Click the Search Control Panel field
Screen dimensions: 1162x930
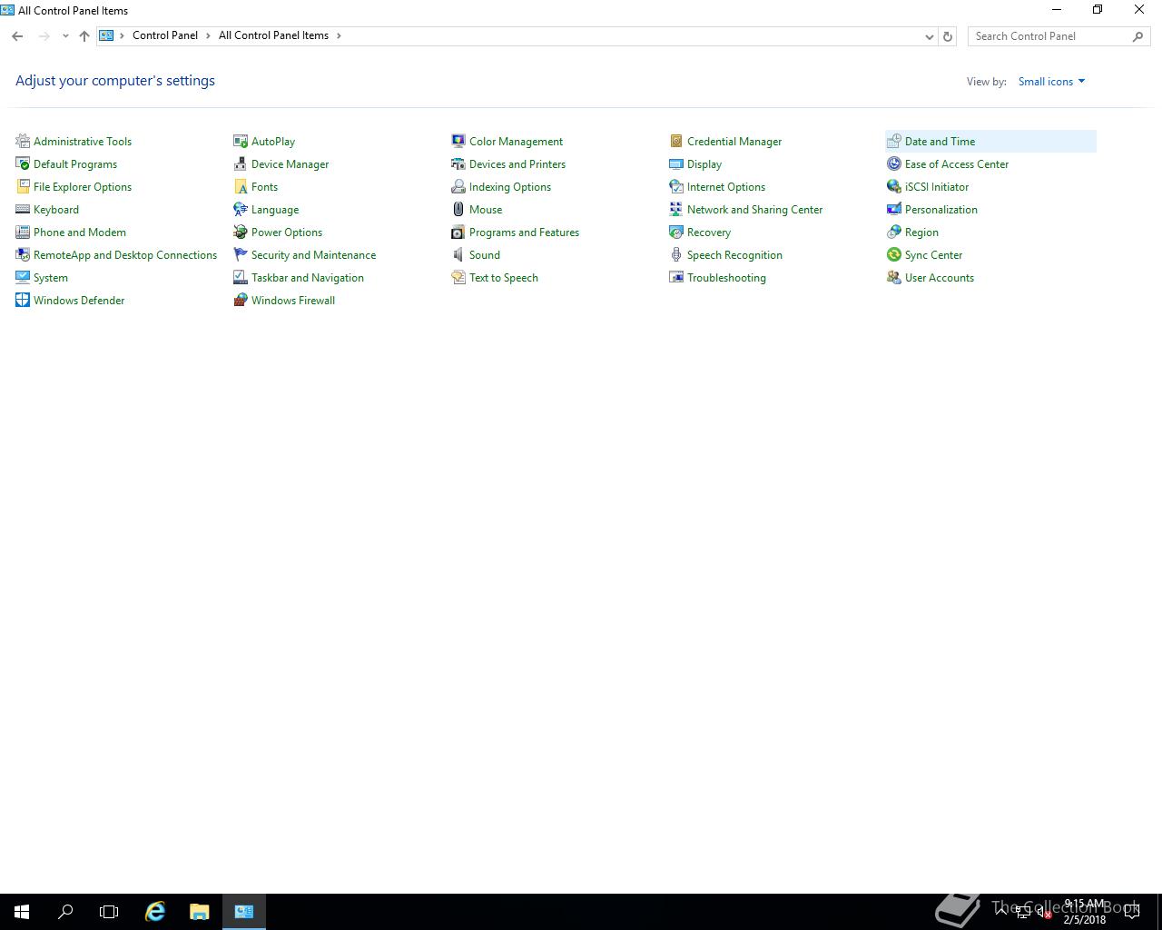click(1059, 35)
